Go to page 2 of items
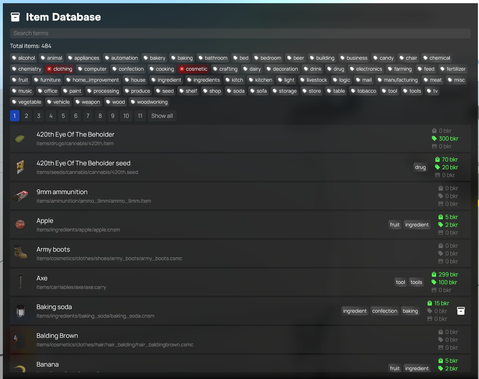 (27, 116)
